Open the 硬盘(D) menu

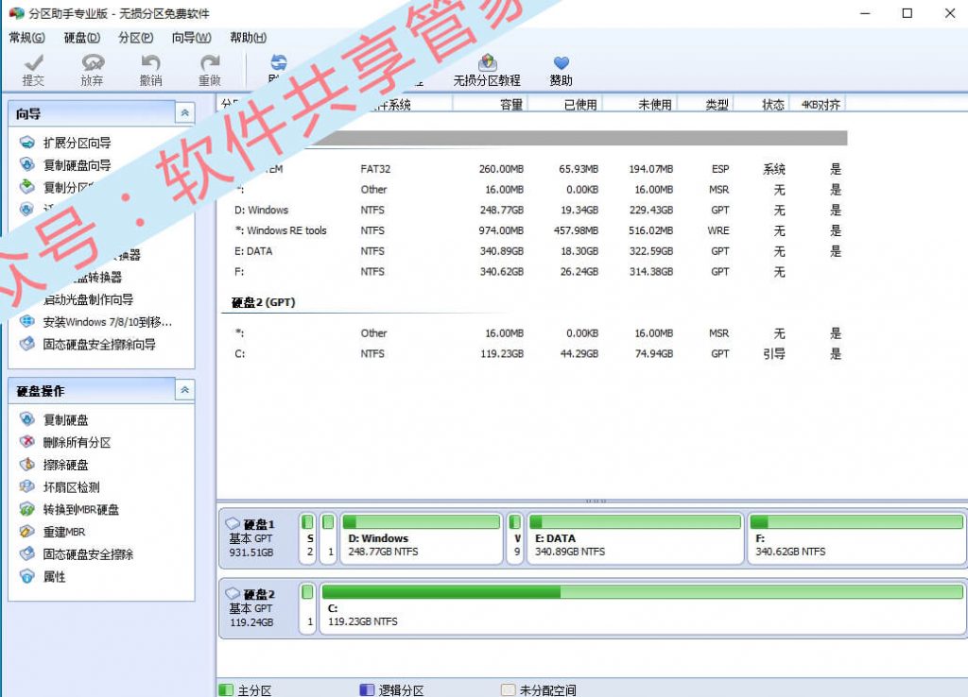pyautogui.click(x=82, y=38)
